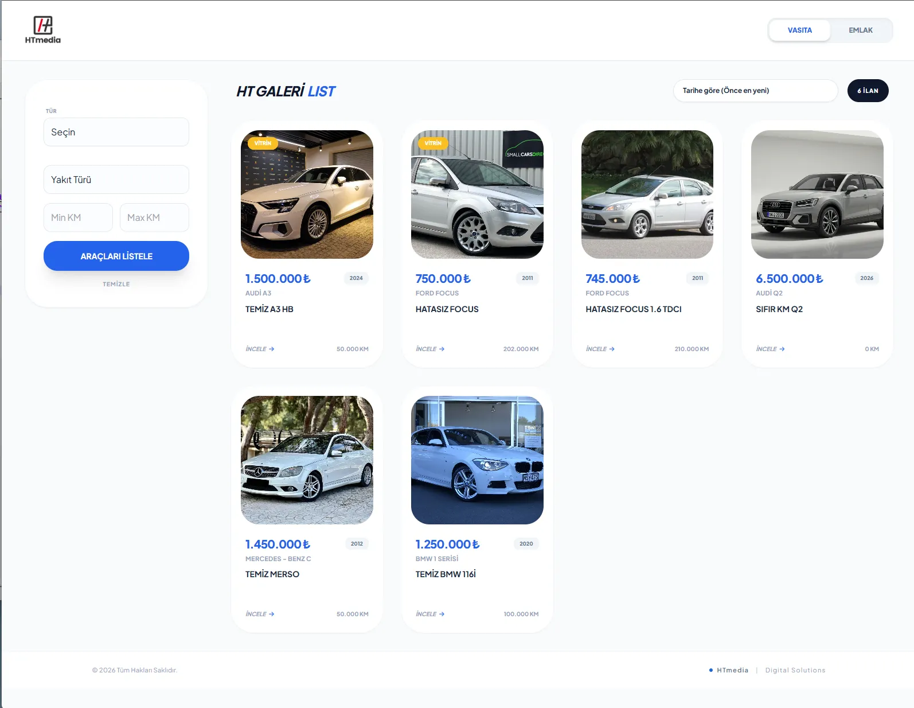Click the TEMİZ A3 HB title
The image size is (914, 708).
(x=269, y=309)
